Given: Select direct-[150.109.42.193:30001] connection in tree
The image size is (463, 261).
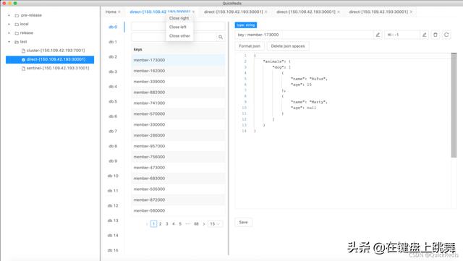Looking at the screenshot, I should click(50, 59).
